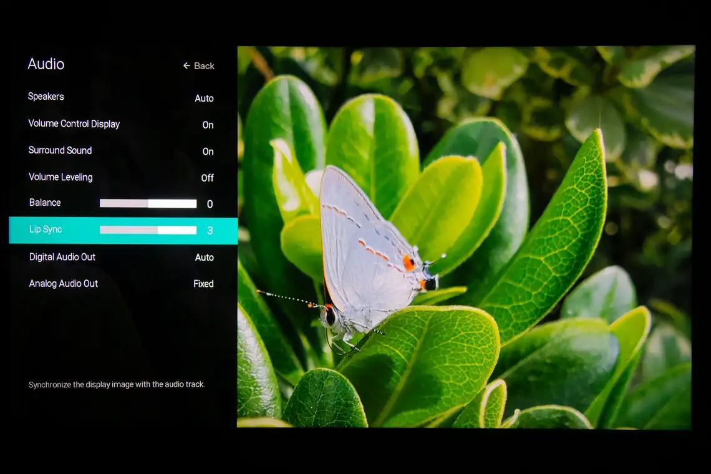
Task: Toggle Volume Leveling Off value
Action: (207, 178)
